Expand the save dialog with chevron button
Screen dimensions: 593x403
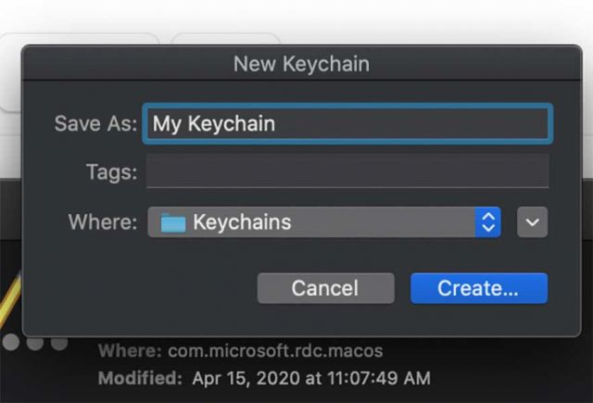532,222
